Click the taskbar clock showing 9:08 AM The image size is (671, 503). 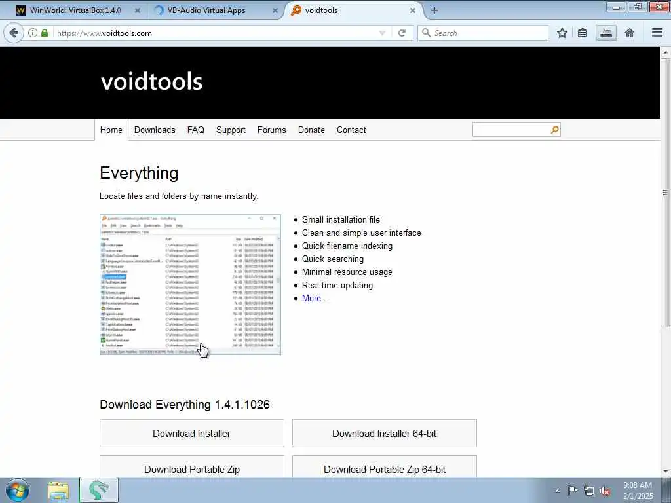click(638, 491)
